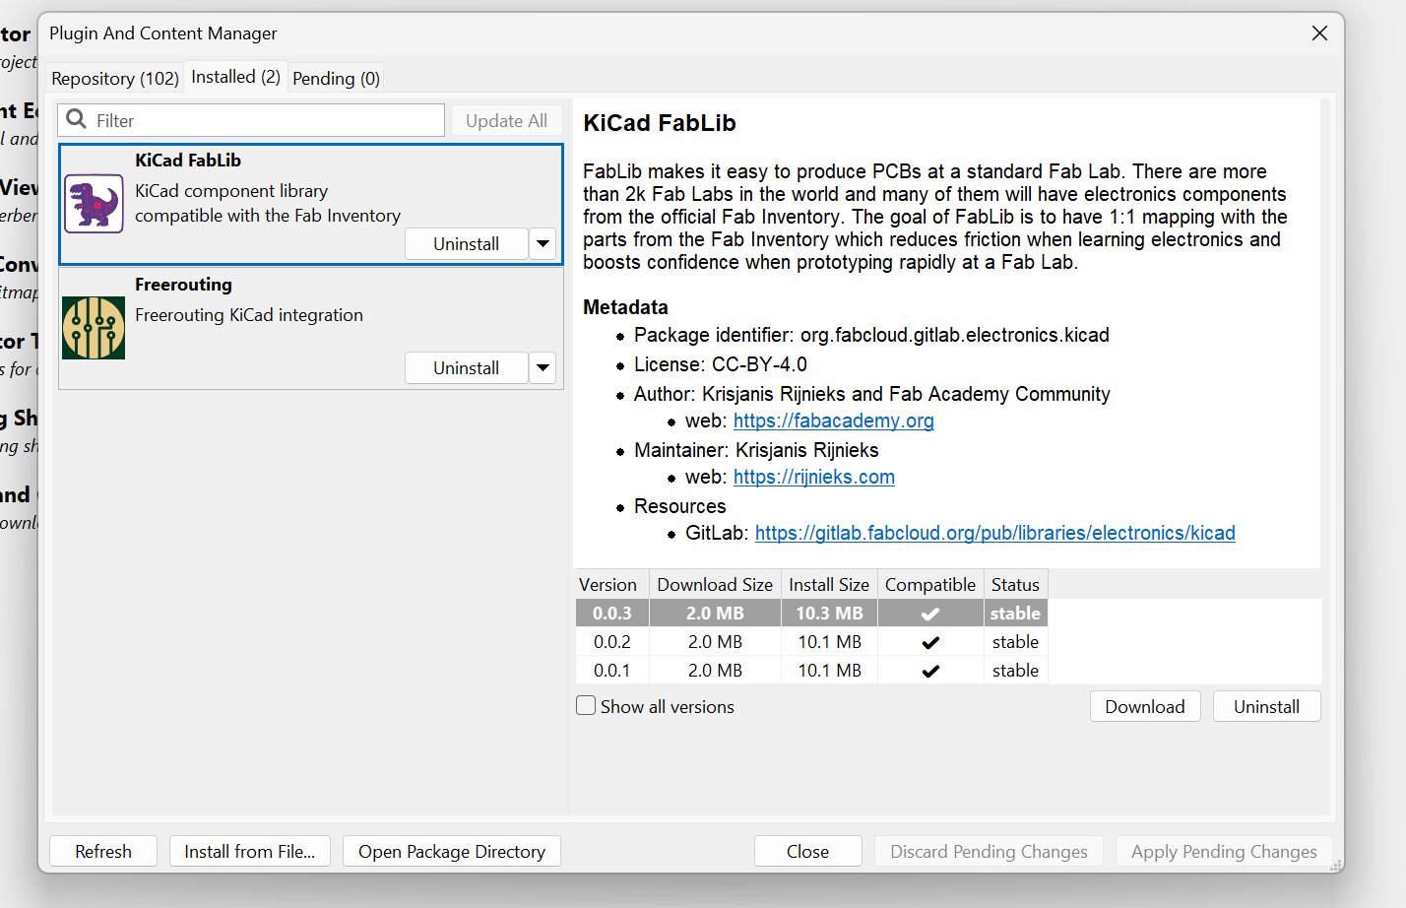Switch to the Repository tab
Image resolution: width=1406 pixels, height=908 pixels.
click(x=114, y=78)
